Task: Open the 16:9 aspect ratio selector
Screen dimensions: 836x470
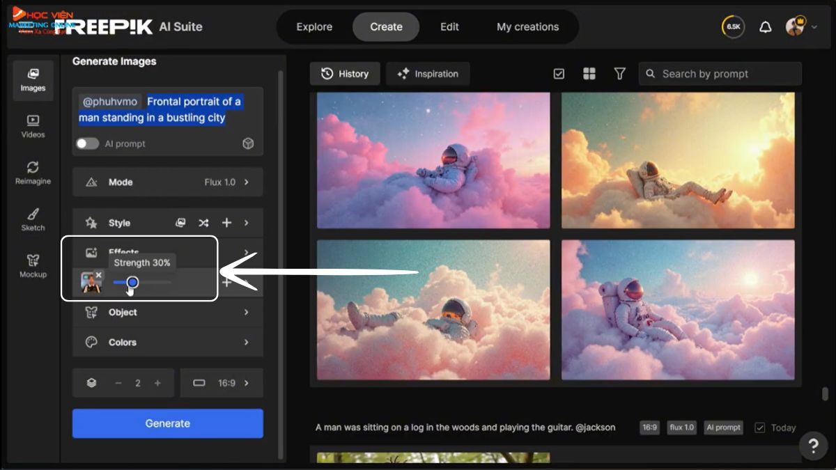Action: (x=221, y=383)
